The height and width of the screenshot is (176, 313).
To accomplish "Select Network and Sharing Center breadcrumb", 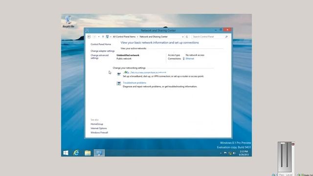I will pyautogui.click(x=154, y=37).
